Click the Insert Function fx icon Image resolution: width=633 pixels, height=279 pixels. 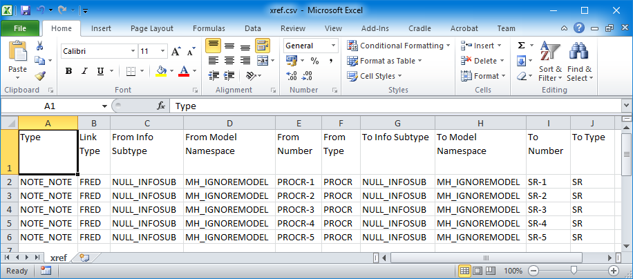[x=161, y=106]
